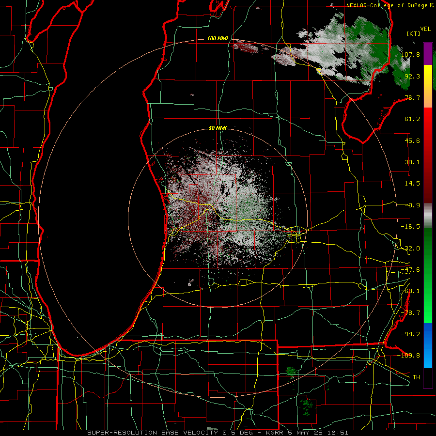Pick the -32.0 velocity label
Screen dimensions: 436x436
coord(410,248)
